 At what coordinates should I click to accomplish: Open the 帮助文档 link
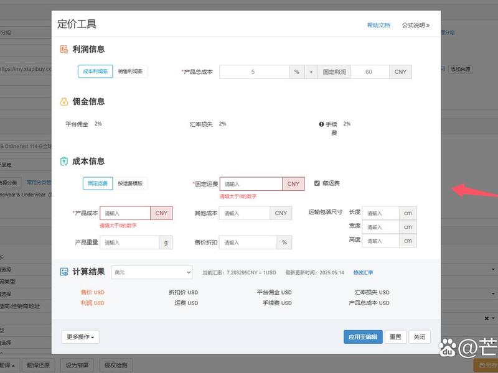pyautogui.click(x=378, y=25)
